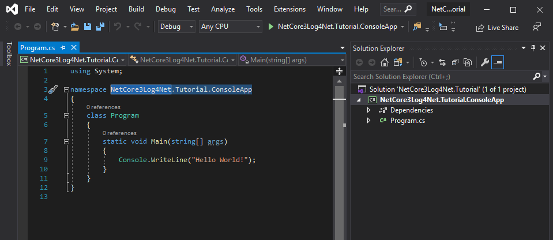Click the Home icon in Solution Explorer
553x240 pixels.
385,63
